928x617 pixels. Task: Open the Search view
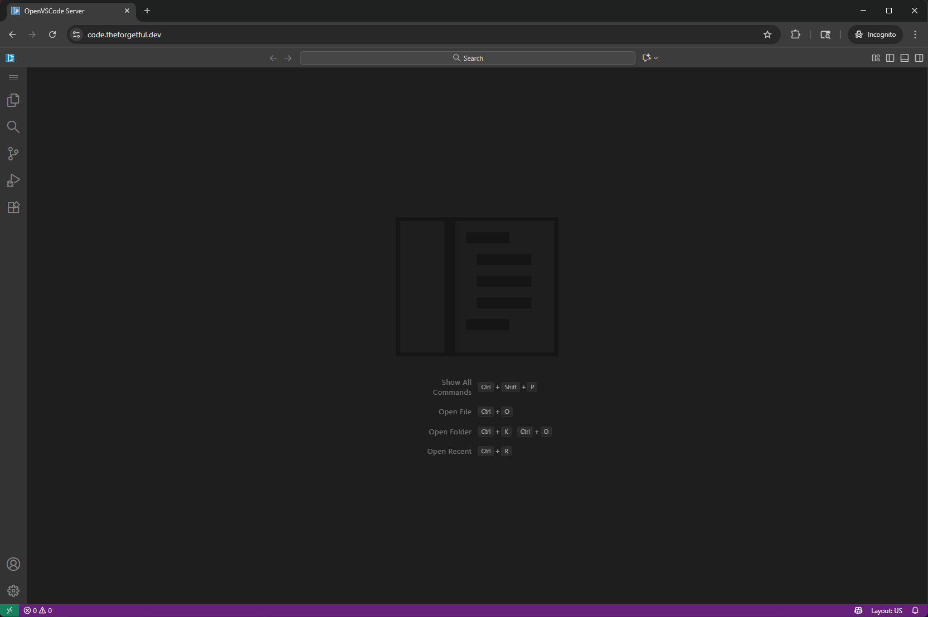[13, 127]
